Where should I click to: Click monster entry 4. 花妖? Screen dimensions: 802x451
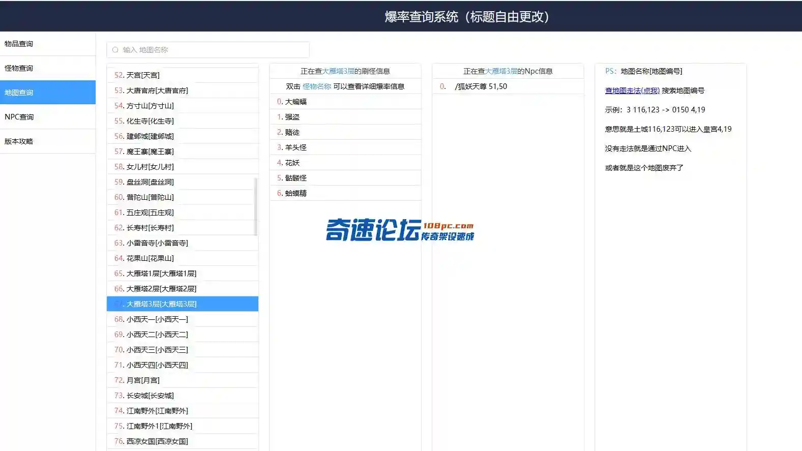(345, 163)
